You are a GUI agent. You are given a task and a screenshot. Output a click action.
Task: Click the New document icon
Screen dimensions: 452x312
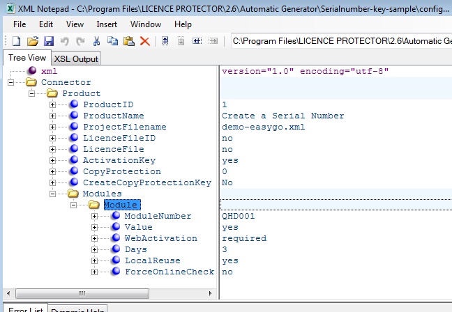[17, 41]
